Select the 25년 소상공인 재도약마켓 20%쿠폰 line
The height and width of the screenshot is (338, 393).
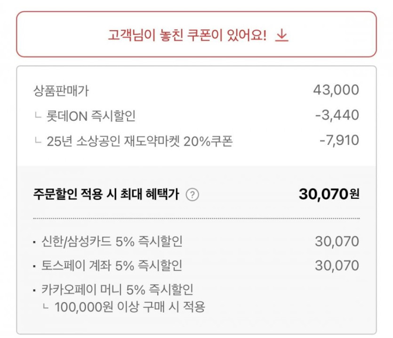(140, 141)
